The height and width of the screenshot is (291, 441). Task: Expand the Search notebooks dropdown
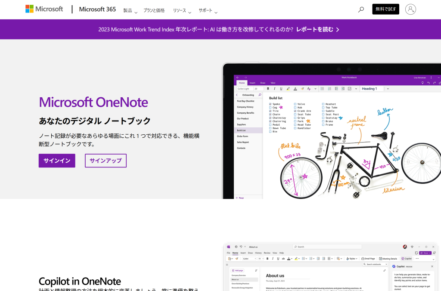[387, 264]
